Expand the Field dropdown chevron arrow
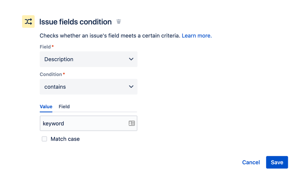Viewport: 298px width, 184px height. tap(131, 59)
